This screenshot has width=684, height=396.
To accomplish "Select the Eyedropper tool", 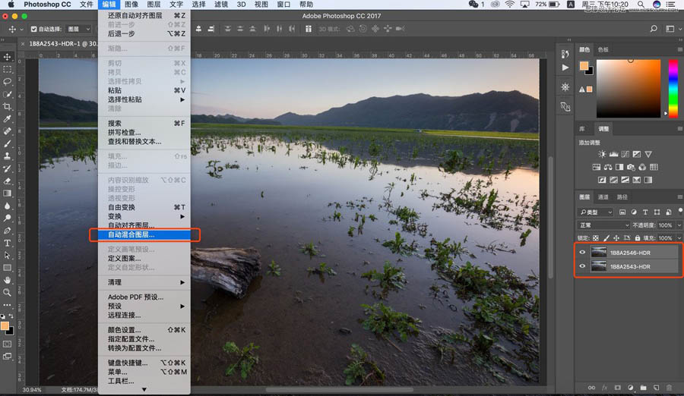I will tap(8, 119).
